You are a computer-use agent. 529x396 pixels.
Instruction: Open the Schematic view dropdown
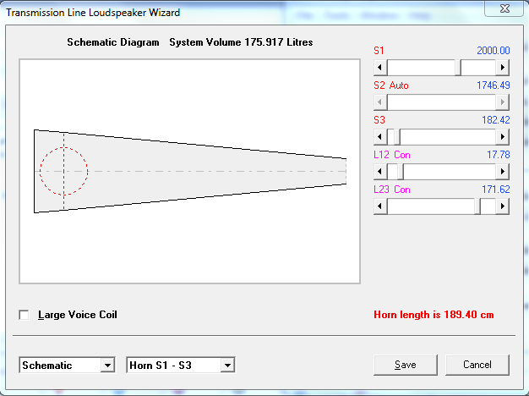coord(107,365)
